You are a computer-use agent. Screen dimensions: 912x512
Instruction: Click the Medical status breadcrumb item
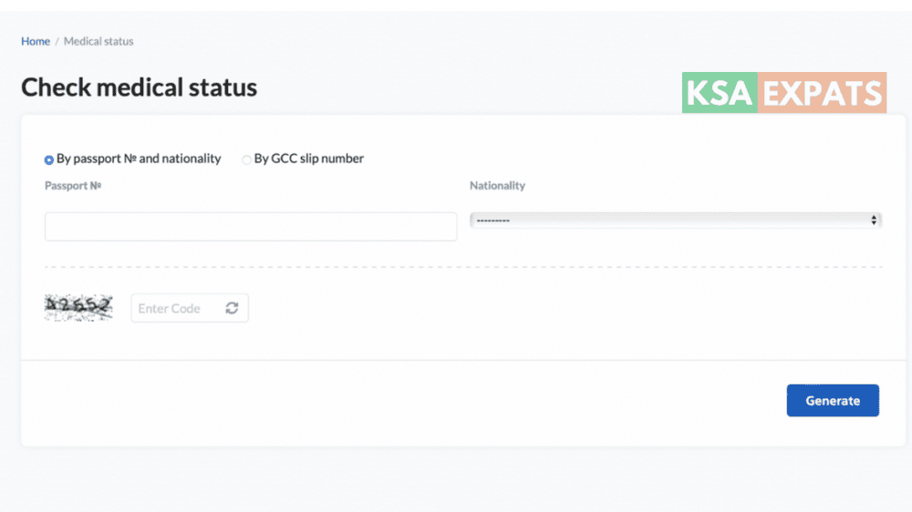pyautogui.click(x=98, y=41)
